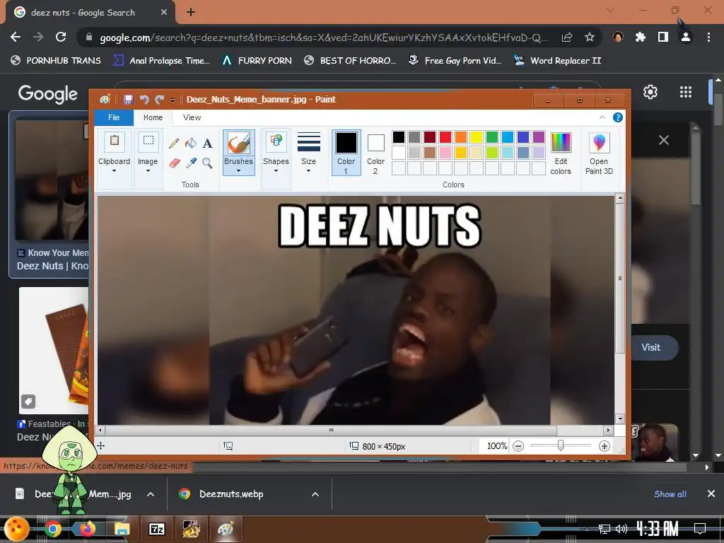724x543 pixels.
Task: Switch to the Home ribbon tab
Action: pyautogui.click(x=153, y=117)
